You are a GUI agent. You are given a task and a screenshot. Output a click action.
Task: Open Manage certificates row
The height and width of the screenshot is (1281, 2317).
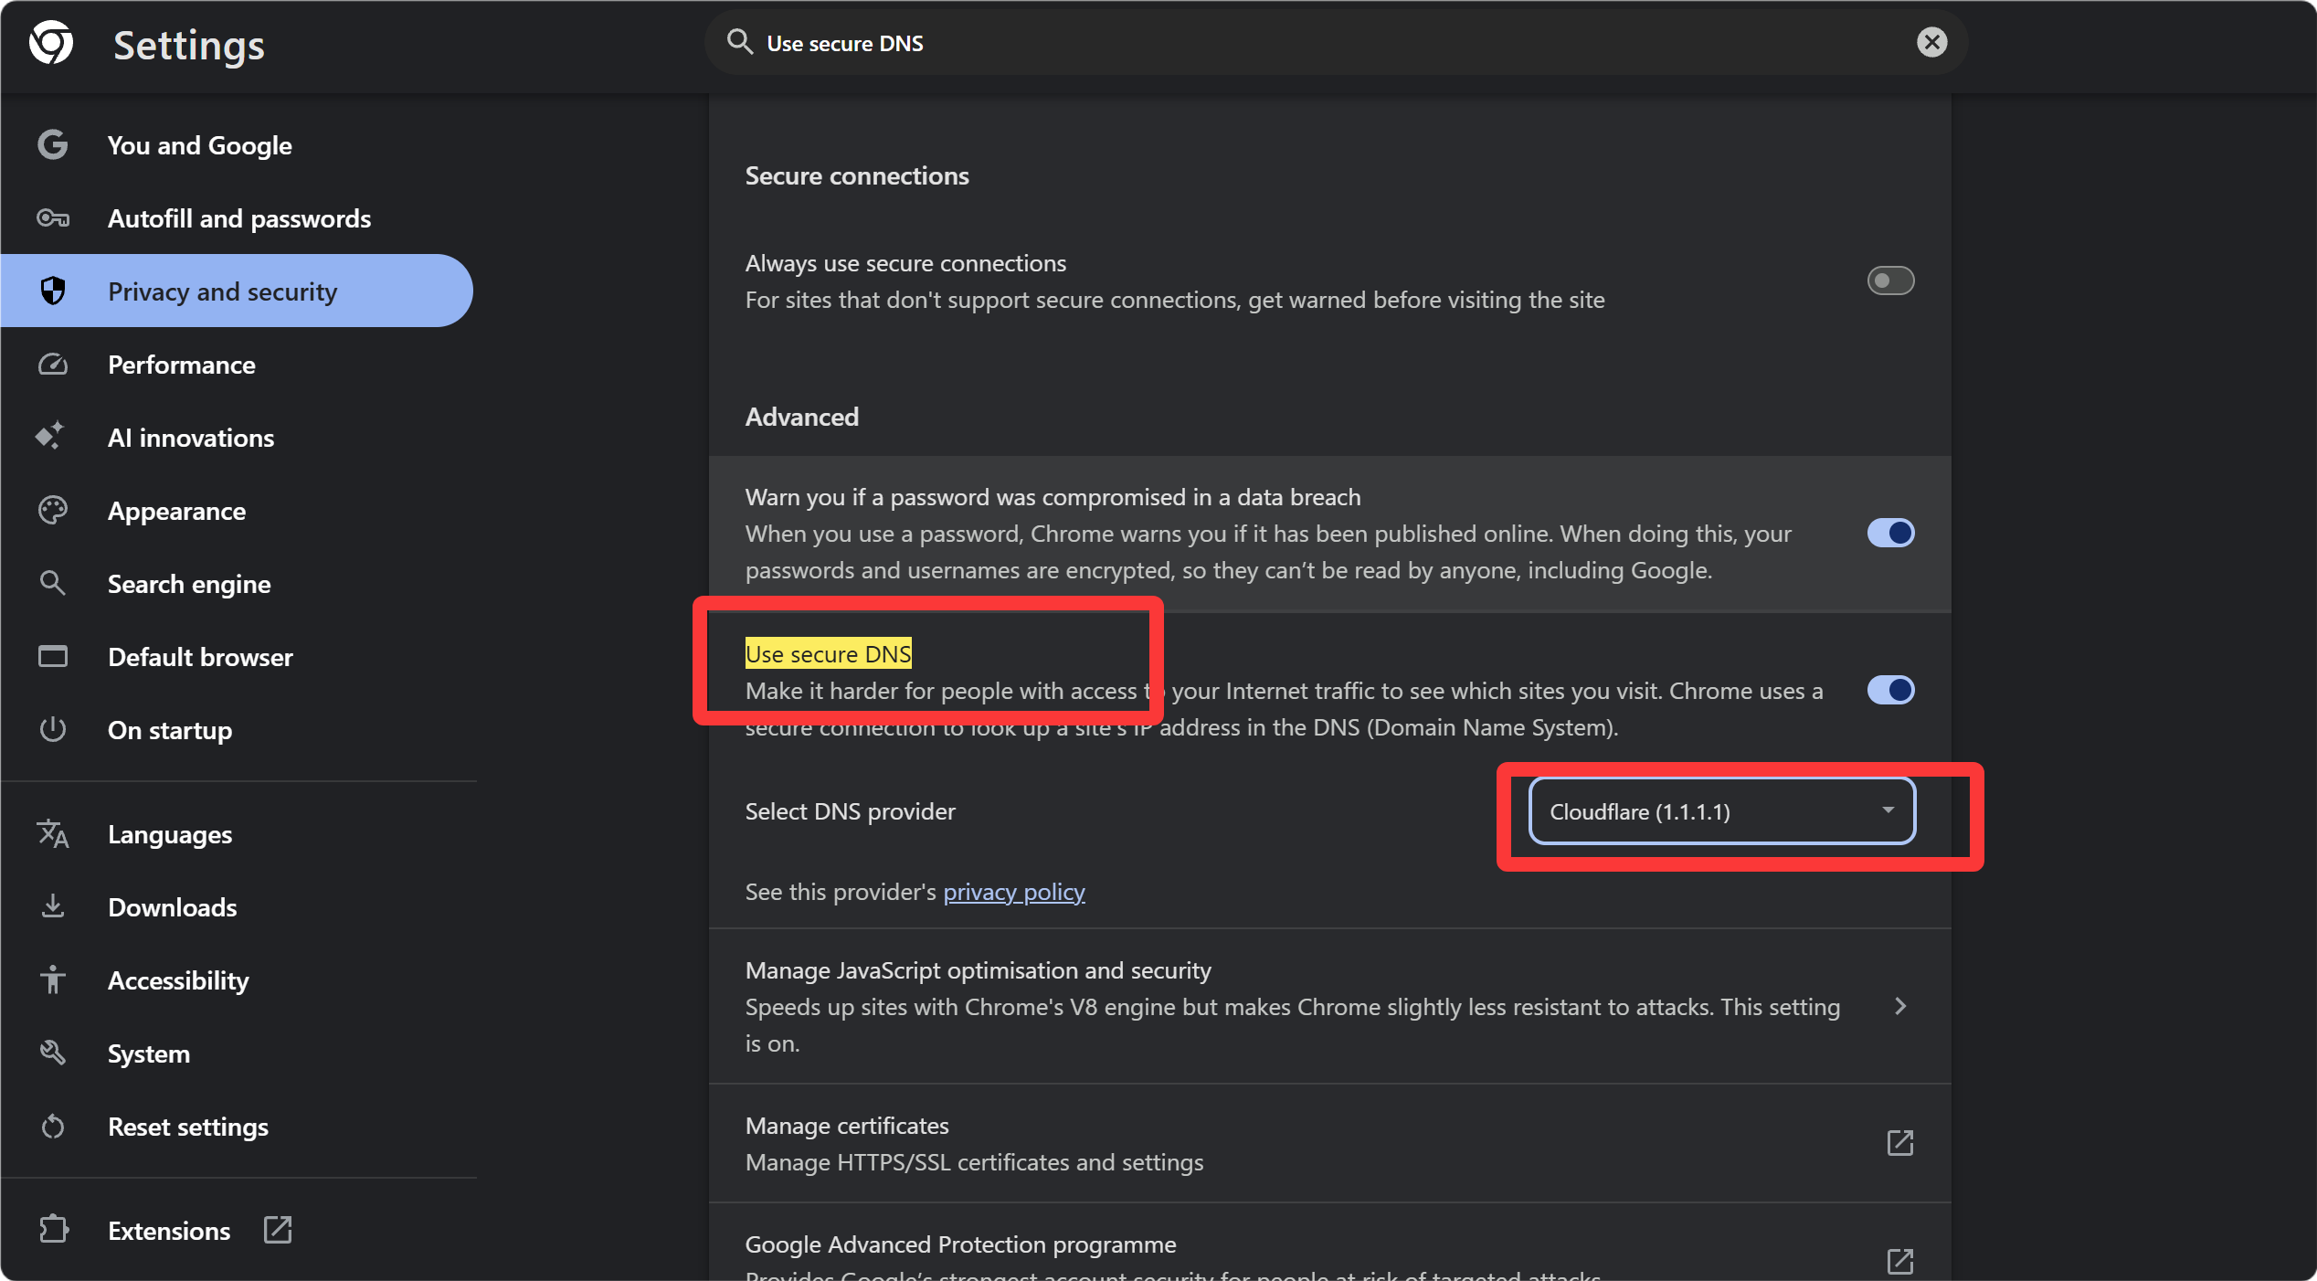pos(1329,1143)
